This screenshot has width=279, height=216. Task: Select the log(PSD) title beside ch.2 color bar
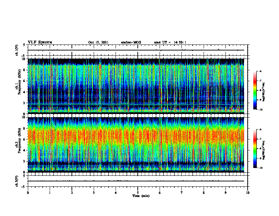point(264,150)
